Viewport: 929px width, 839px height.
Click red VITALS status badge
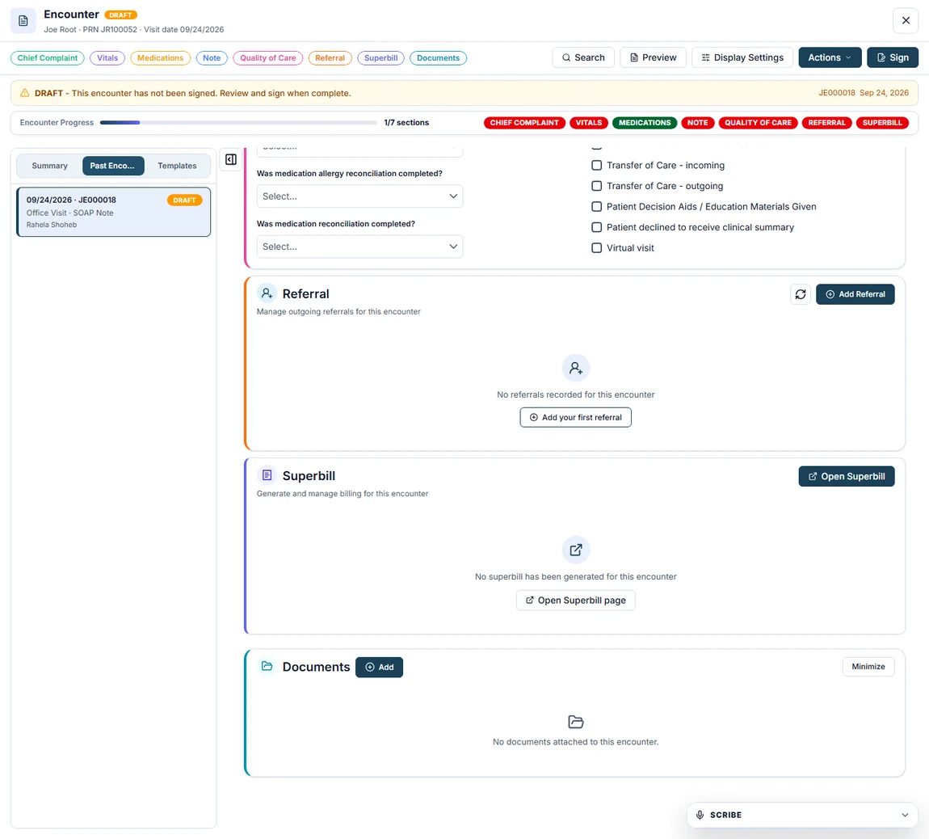click(588, 123)
